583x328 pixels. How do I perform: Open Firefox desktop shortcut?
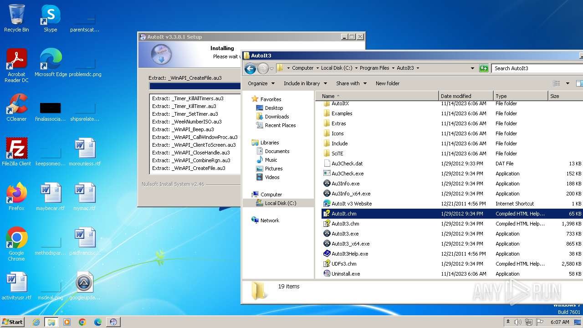pyautogui.click(x=16, y=197)
